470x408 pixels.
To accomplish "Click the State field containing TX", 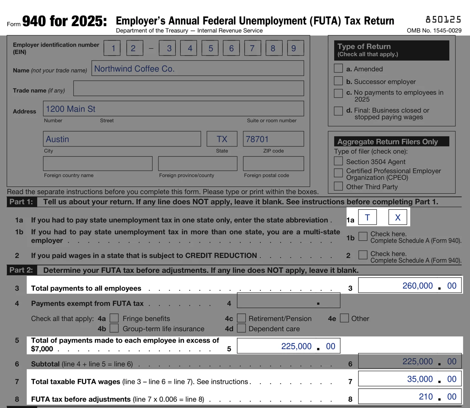I will pos(222,139).
